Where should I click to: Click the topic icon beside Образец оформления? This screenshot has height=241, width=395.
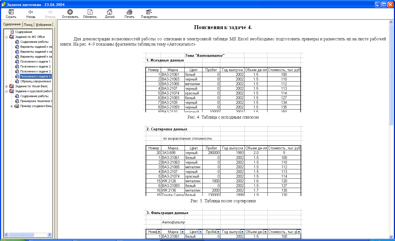coord(17,81)
